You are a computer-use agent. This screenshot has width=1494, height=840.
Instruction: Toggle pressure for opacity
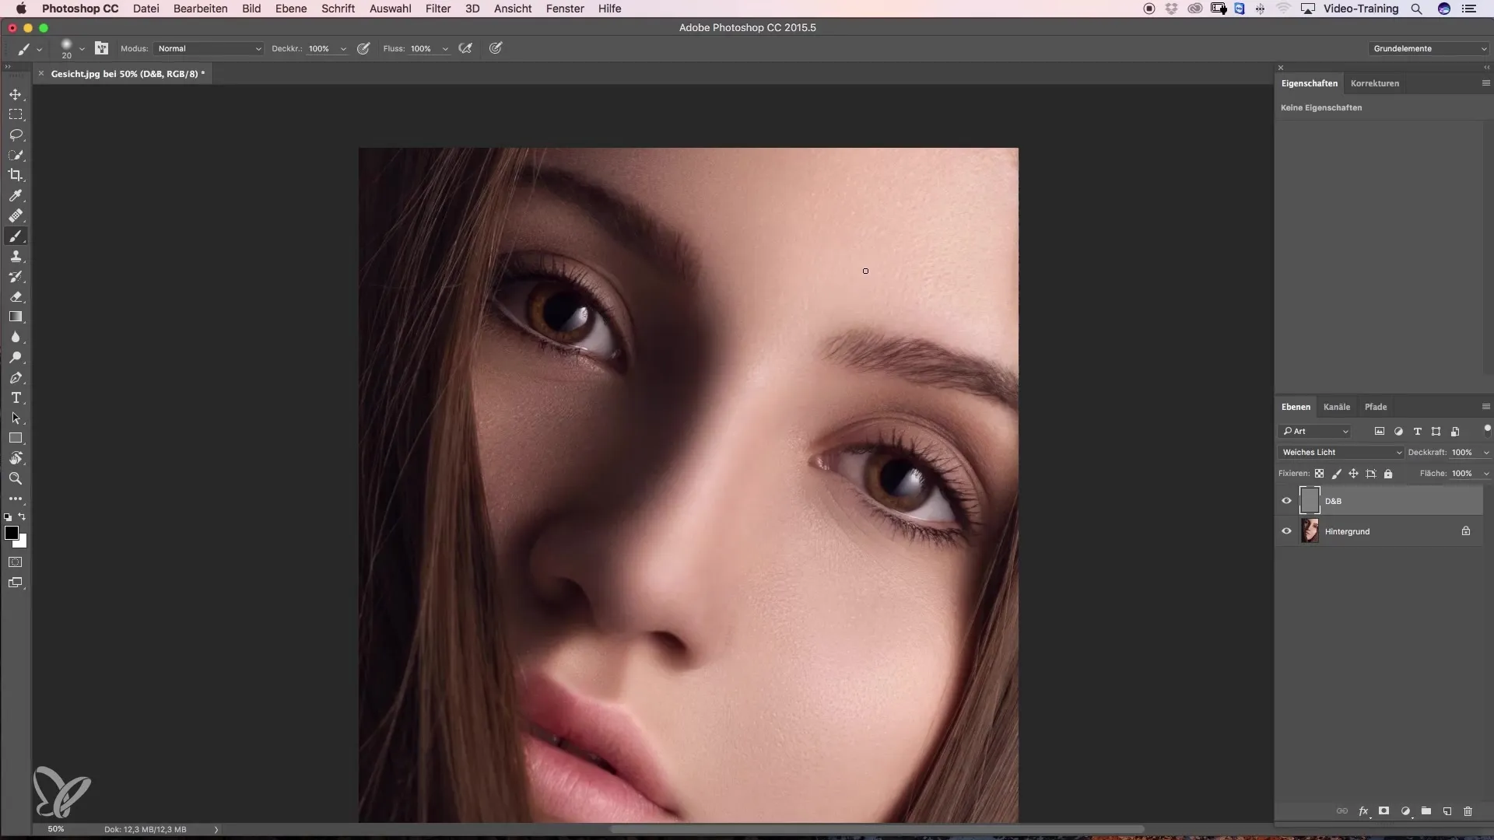(363, 48)
